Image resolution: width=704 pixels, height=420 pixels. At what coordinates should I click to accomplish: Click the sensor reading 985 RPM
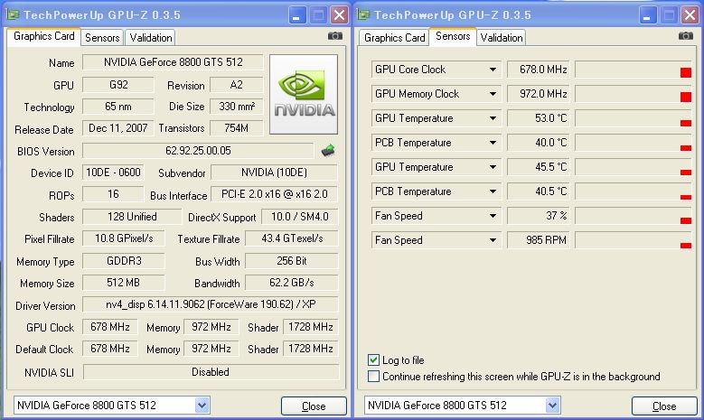(x=539, y=240)
